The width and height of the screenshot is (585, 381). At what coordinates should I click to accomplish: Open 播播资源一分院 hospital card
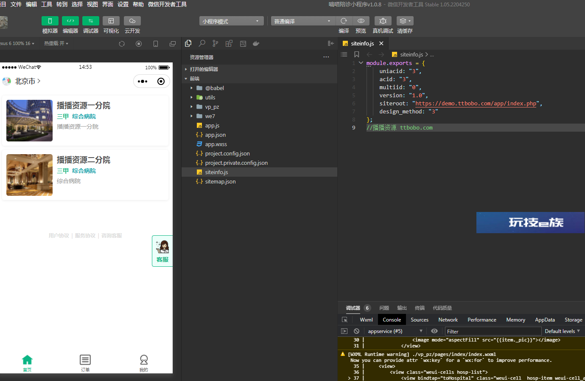(x=85, y=121)
